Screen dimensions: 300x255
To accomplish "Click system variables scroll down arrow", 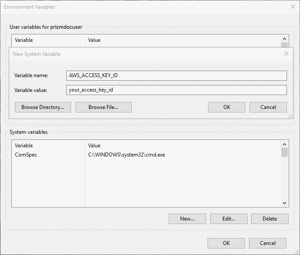I will 284,203.
